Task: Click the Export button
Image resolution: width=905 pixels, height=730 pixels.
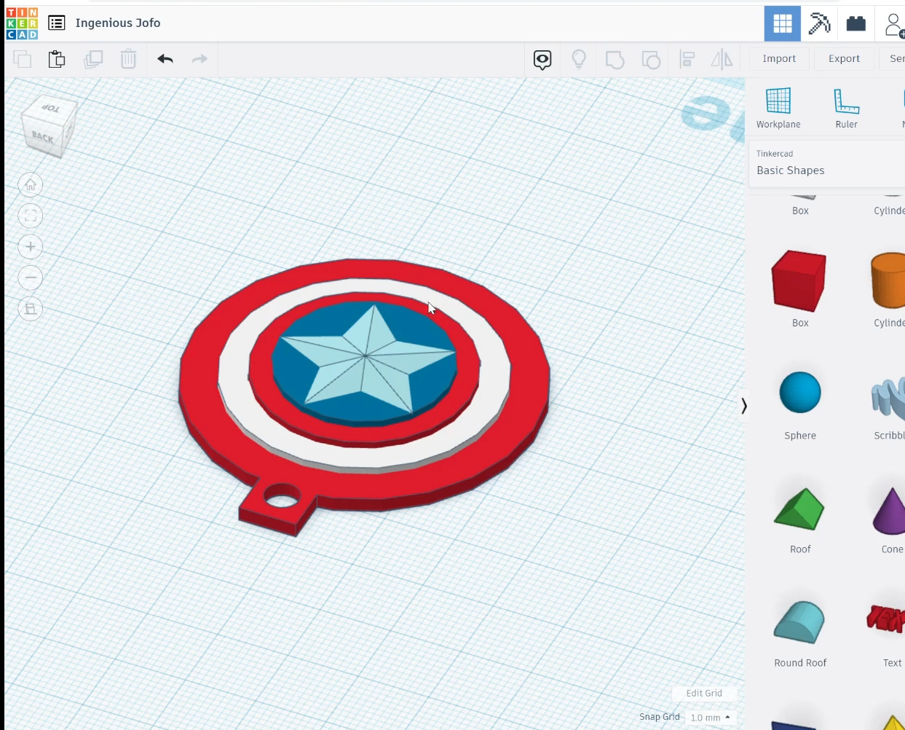Action: pyautogui.click(x=844, y=59)
